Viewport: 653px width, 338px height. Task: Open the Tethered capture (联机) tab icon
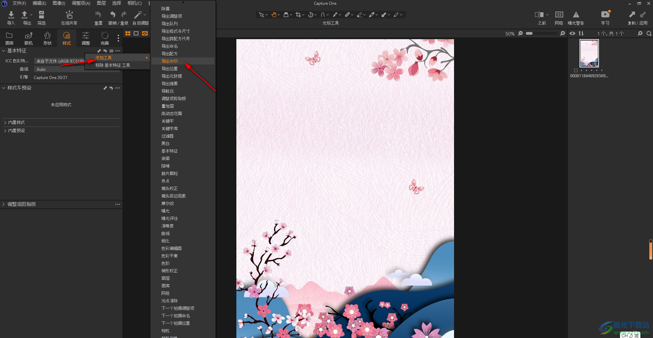tap(29, 36)
